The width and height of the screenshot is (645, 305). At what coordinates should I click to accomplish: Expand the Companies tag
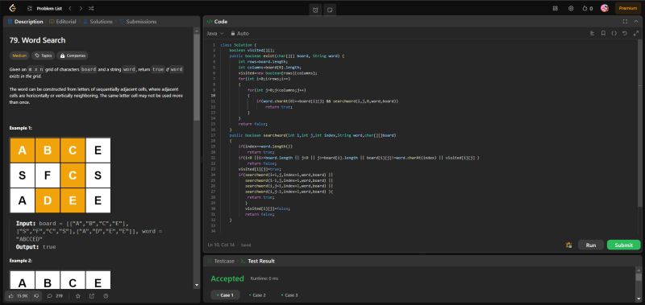73,56
